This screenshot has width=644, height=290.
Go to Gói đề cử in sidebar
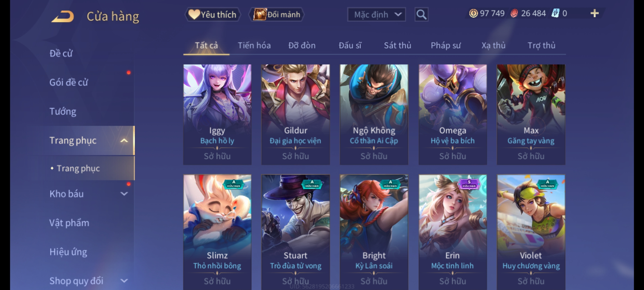68,82
